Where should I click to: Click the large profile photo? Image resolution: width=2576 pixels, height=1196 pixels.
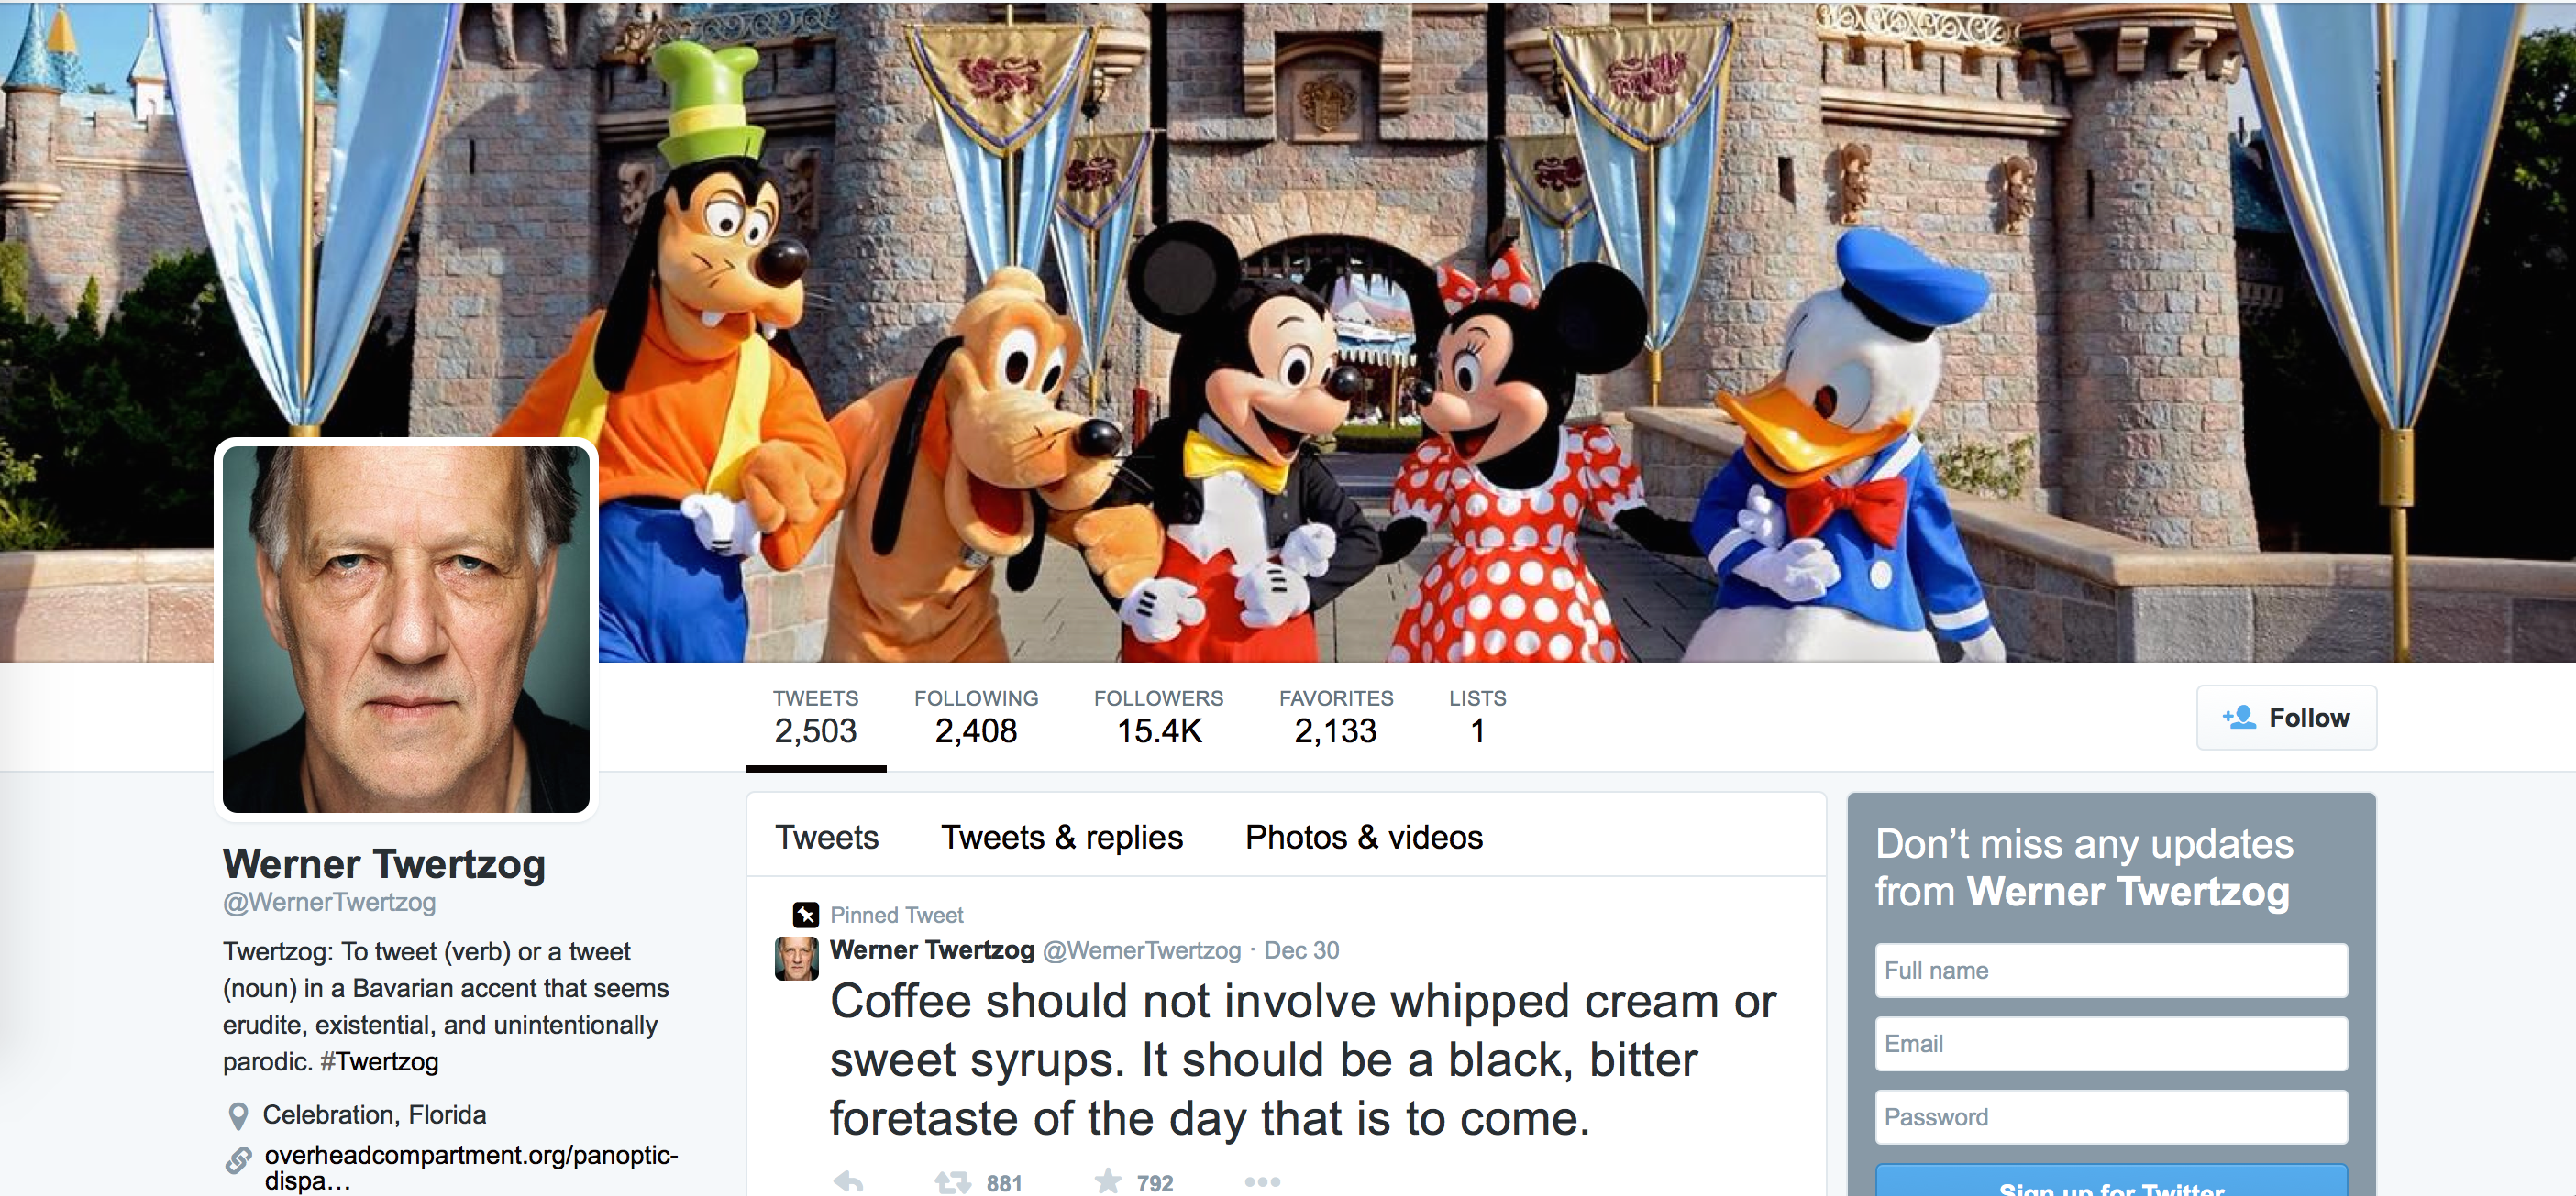[406, 630]
